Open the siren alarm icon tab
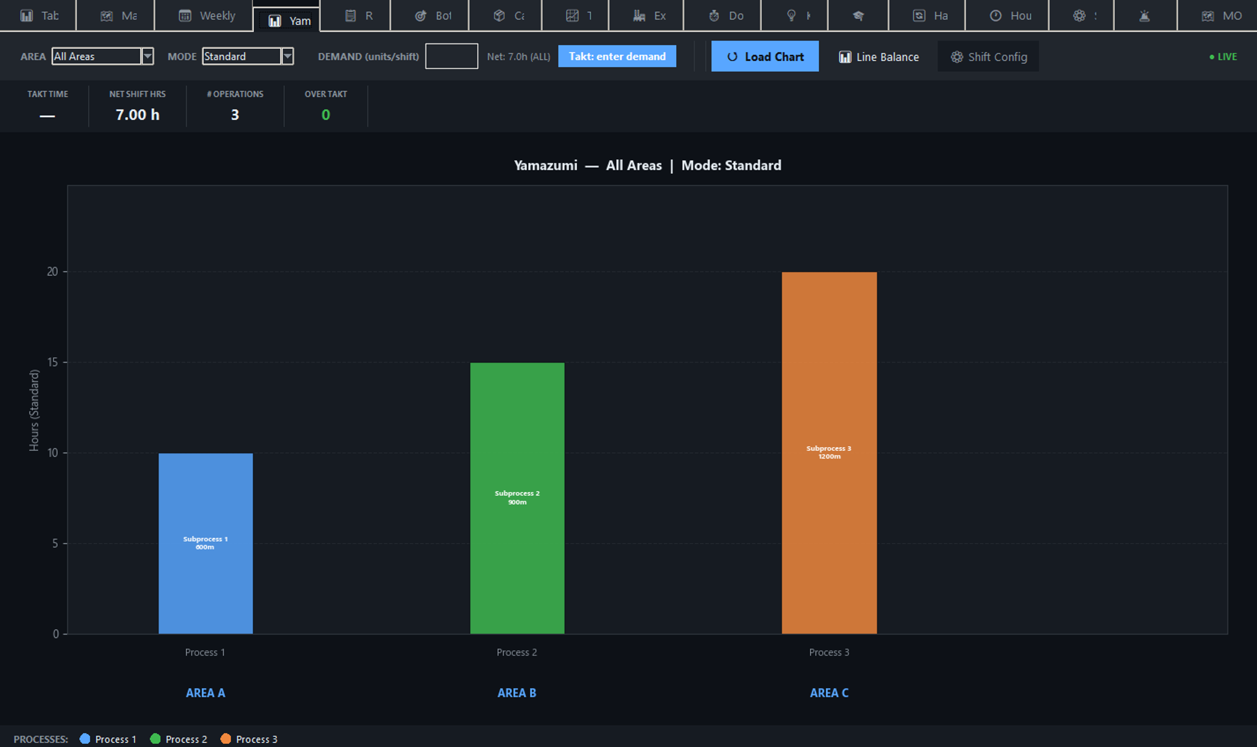This screenshot has width=1257, height=747. pyautogui.click(x=1145, y=16)
